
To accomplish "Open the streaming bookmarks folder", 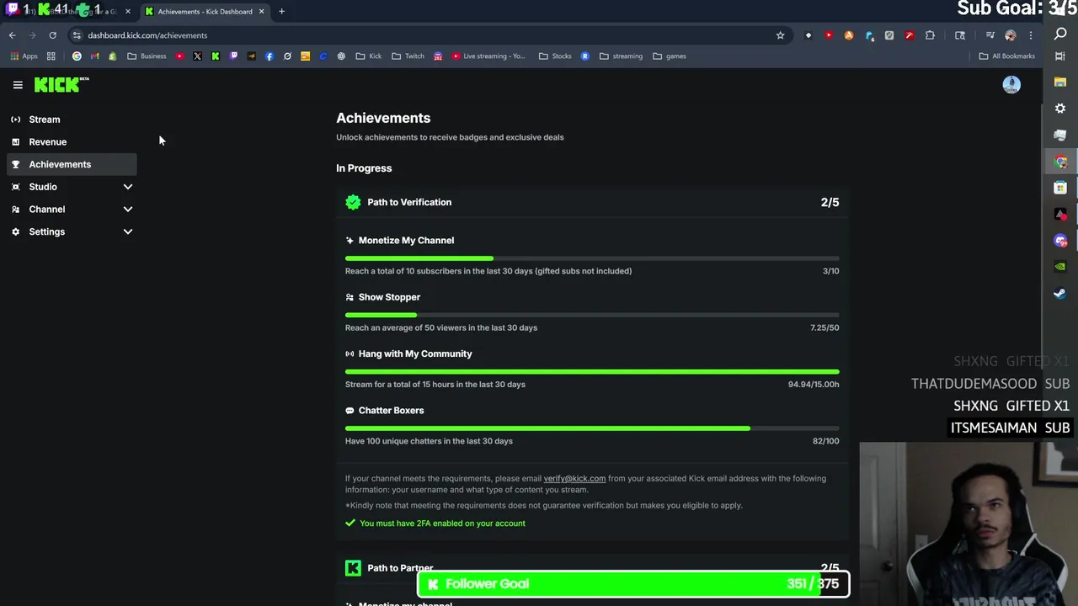I will pos(621,56).
